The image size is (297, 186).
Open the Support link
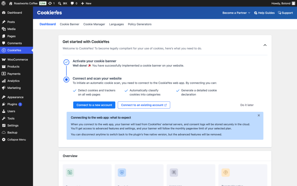point(285,13)
